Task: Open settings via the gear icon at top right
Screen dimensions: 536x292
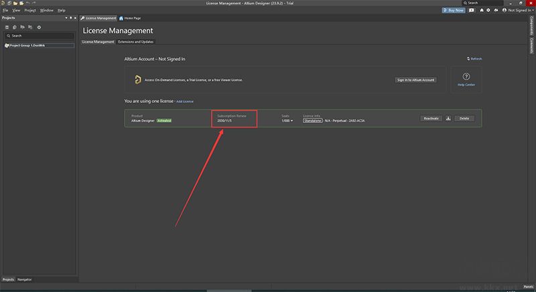Action: click(490, 11)
